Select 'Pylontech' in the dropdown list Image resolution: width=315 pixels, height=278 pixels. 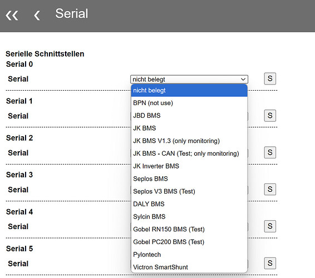click(189, 255)
